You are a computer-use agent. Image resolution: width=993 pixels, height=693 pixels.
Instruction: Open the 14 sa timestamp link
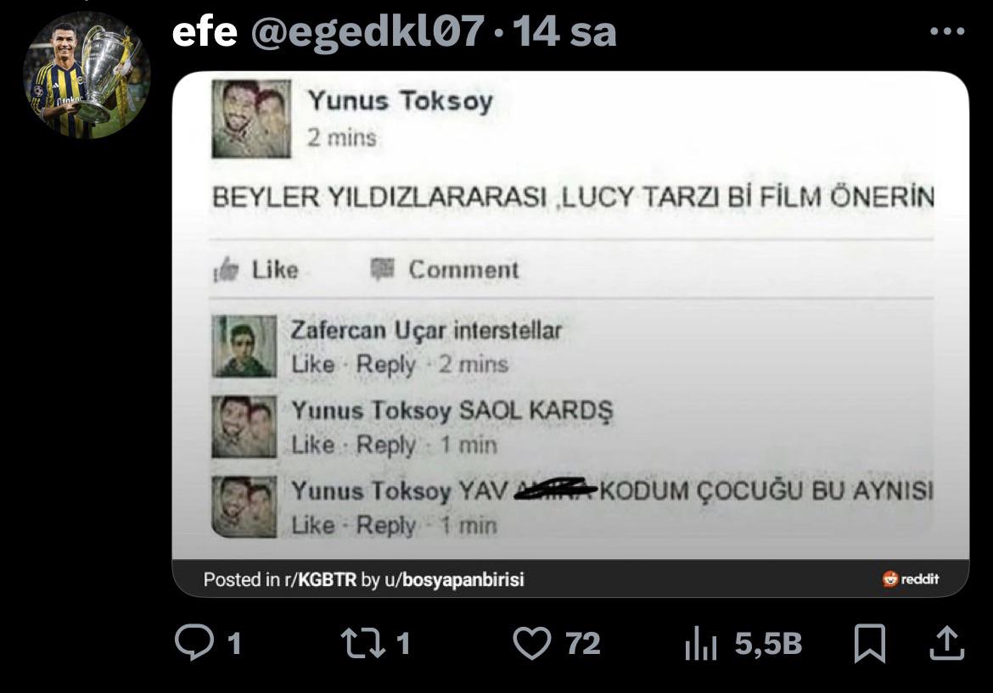(x=564, y=31)
